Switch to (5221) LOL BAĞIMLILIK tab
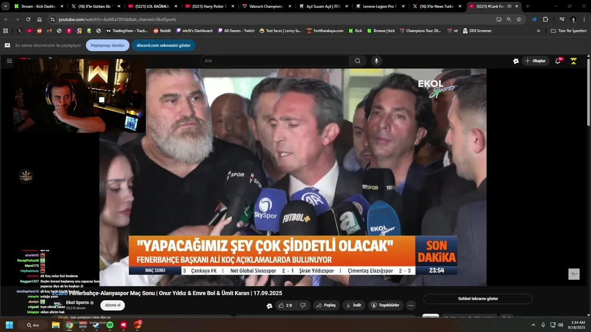The width and height of the screenshot is (591, 332). (152, 6)
